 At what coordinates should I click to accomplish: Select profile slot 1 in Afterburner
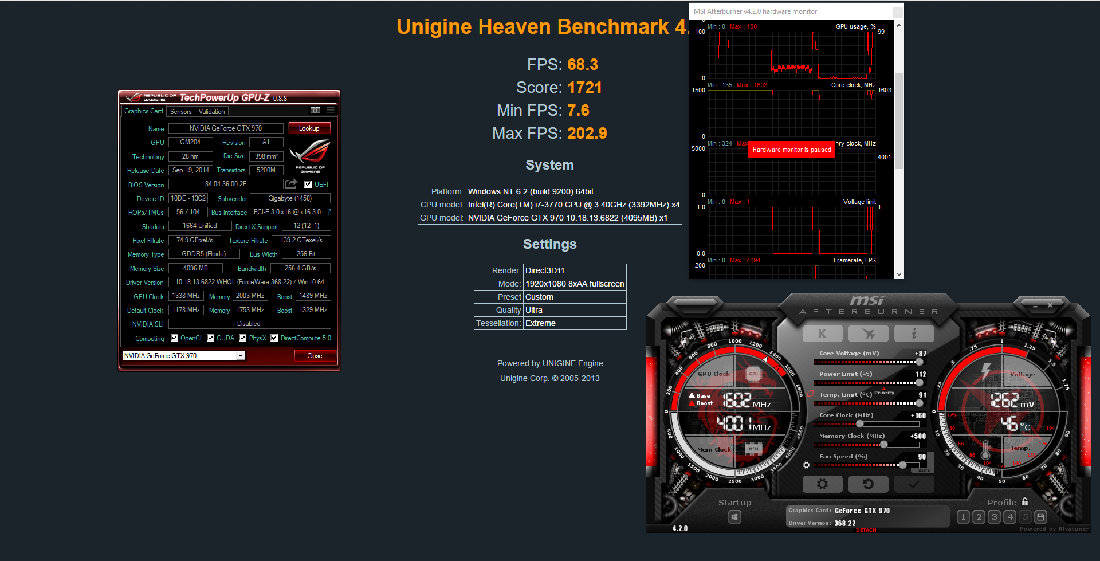pyautogui.click(x=963, y=517)
